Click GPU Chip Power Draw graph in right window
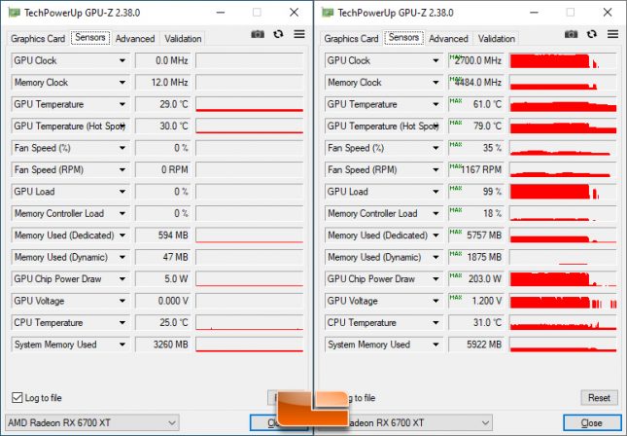 [563, 279]
